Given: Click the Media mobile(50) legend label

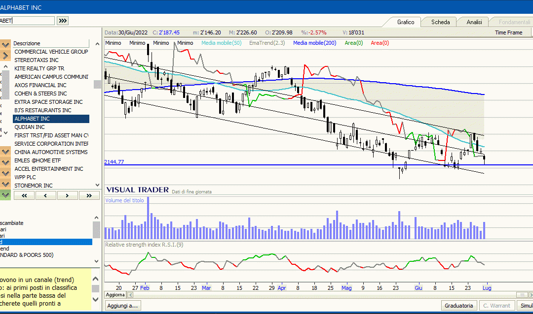Looking at the screenshot, I should point(221,43).
